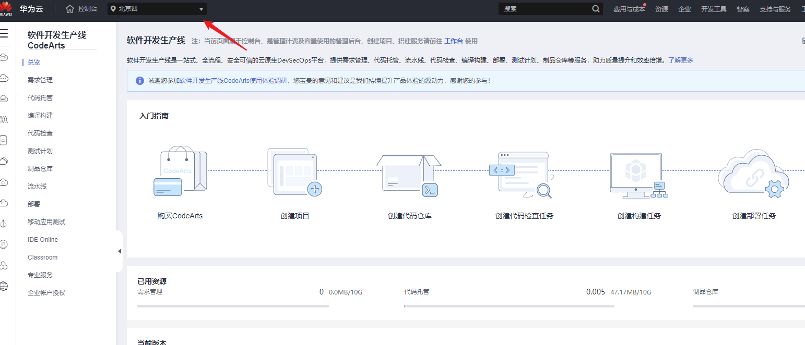Open the 开发工具 menu

coord(714,9)
